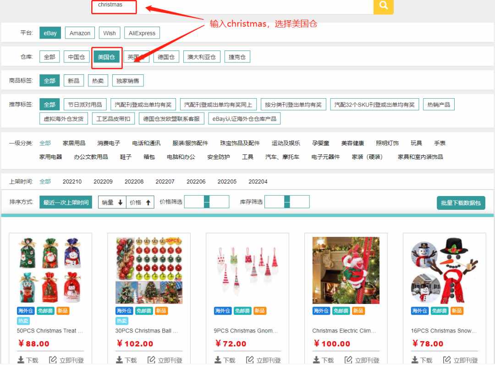The width and height of the screenshot is (495, 365).
Task: Open the 电话和通讯 category
Action: coord(146,143)
